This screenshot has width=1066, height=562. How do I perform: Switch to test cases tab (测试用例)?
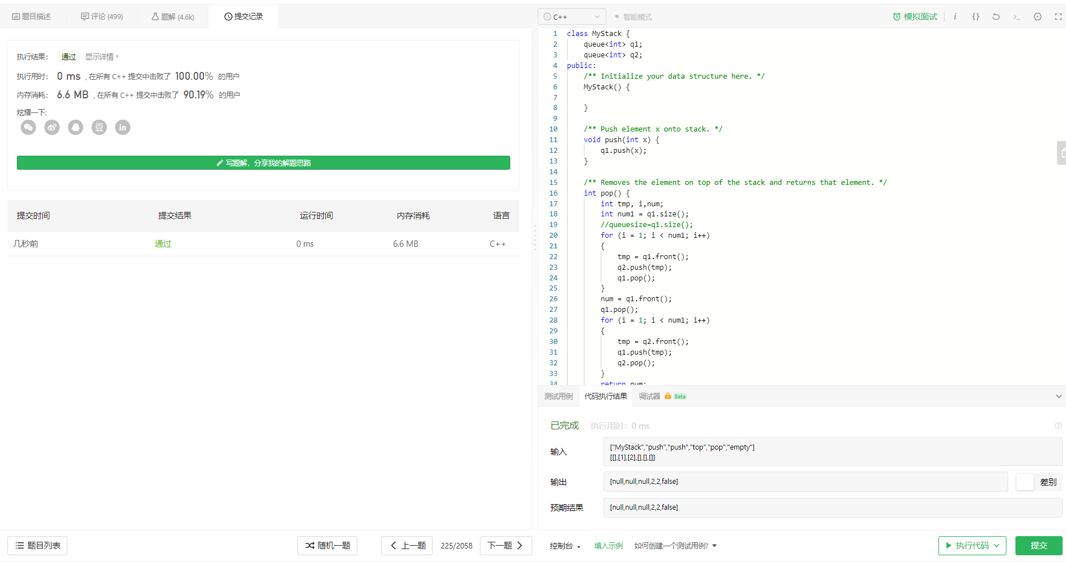559,396
